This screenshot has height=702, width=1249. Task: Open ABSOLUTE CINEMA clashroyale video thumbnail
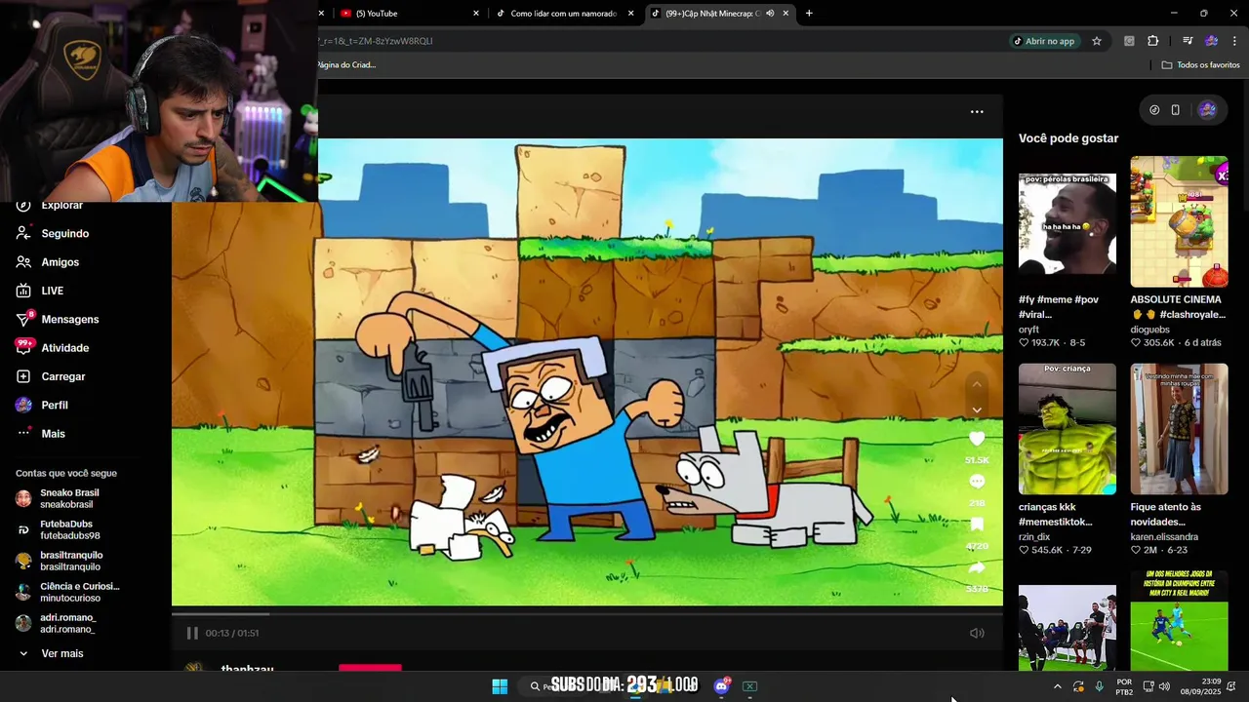click(x=1179, y=221)
